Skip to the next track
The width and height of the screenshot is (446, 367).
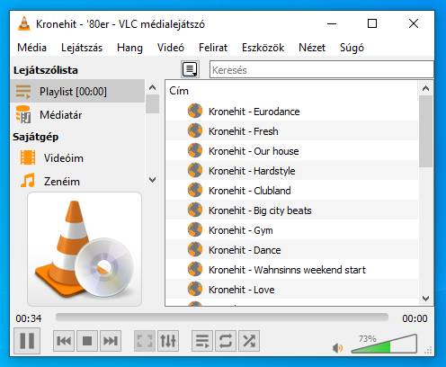111,341
